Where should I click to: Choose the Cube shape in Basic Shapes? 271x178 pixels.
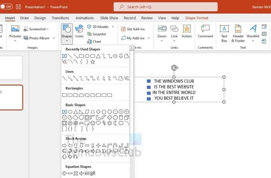127,118
